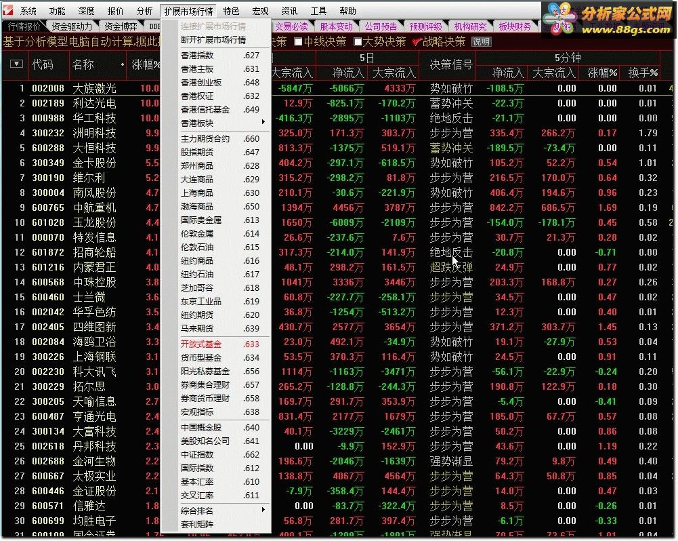Sort by the 决策信号 column header

pos(450,64)
